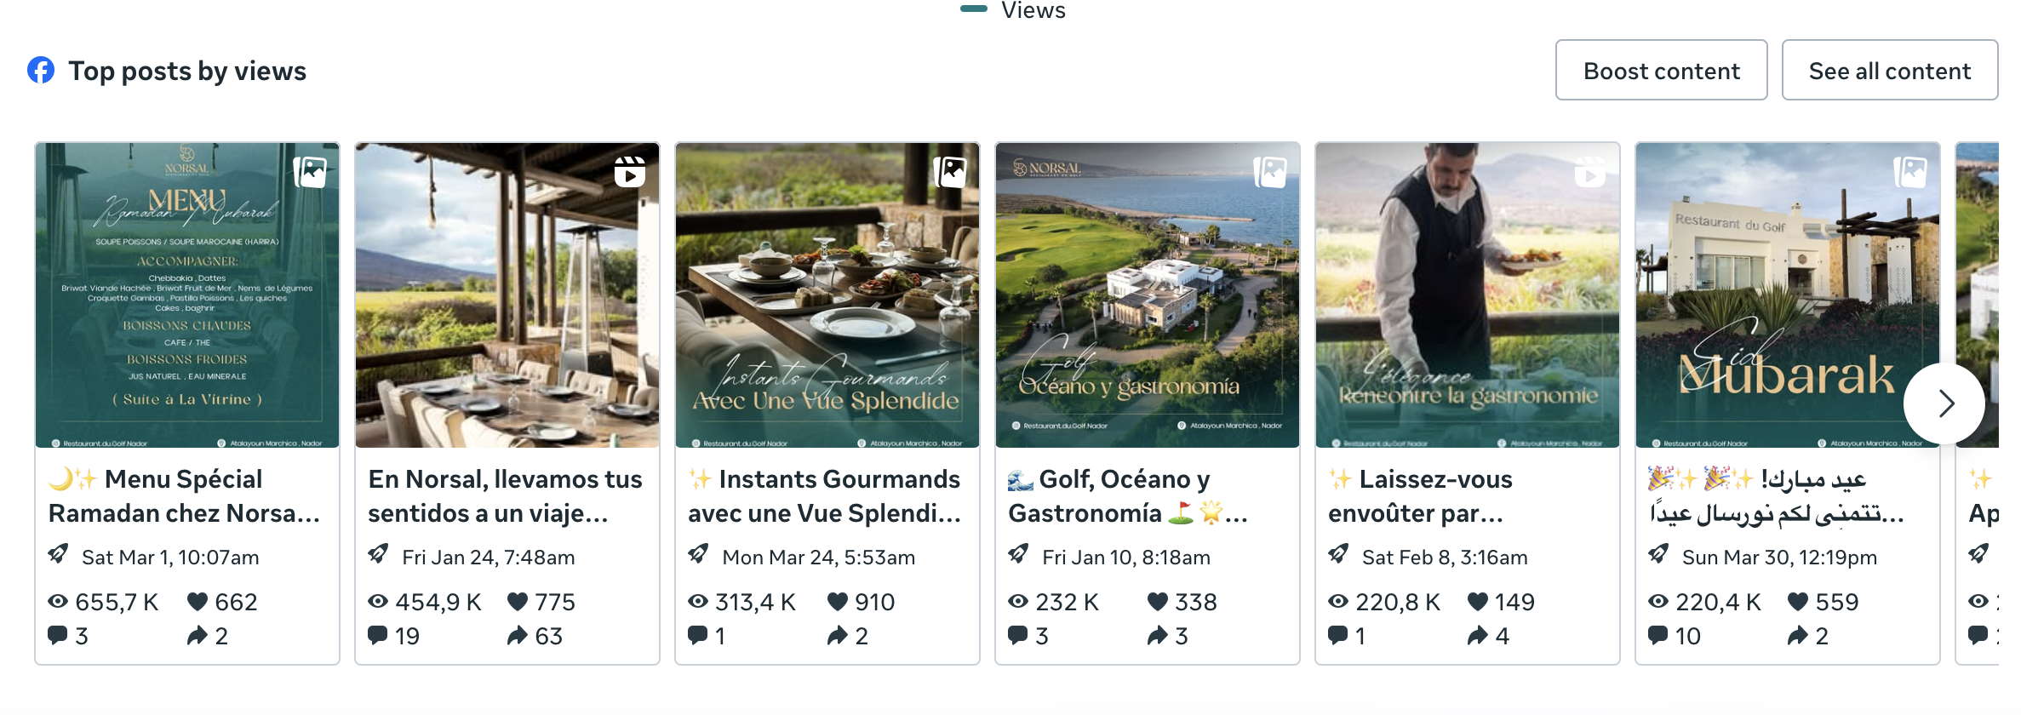Screen dimensions: 2021x715
Task: Open the Menu Spécial Ramadan post thumbnail
Action: point(187,295)
